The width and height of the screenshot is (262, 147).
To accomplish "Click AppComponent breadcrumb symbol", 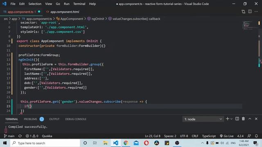I will click(72, 19).
